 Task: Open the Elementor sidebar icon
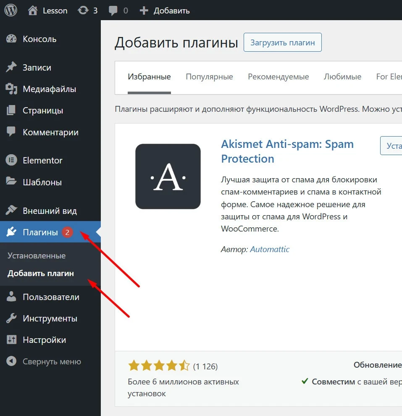point(11,160)
